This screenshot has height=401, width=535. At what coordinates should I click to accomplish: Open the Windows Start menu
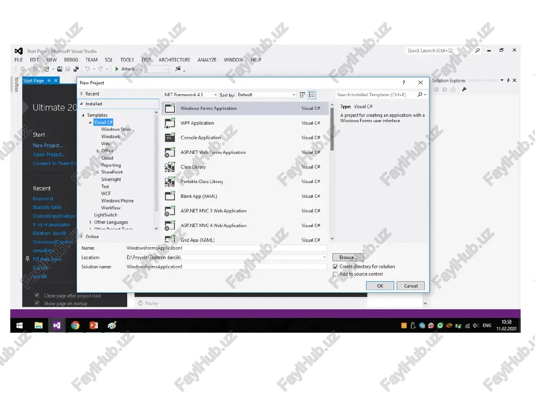pos(20,326)
